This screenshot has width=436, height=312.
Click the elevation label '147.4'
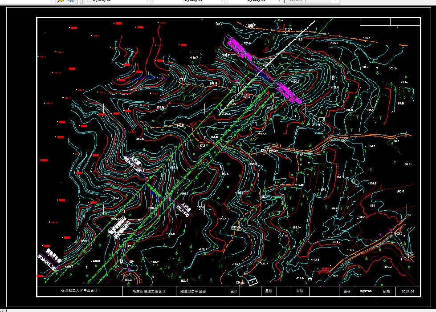(x=223, y=219)
